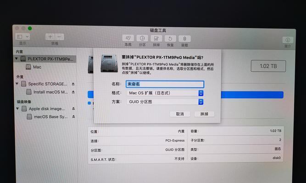
Task: Click the Mount (装载) toolbar icon
Action: [184, 39]
